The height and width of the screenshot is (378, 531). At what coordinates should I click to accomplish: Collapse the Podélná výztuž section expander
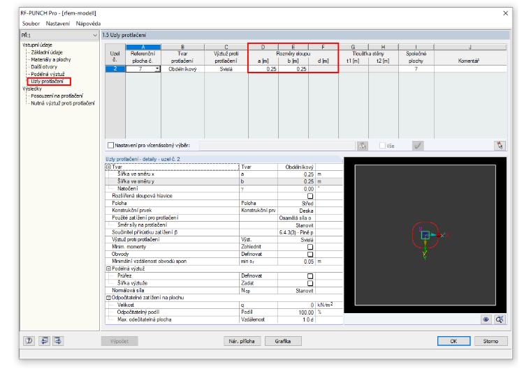[x=109, y=269]
